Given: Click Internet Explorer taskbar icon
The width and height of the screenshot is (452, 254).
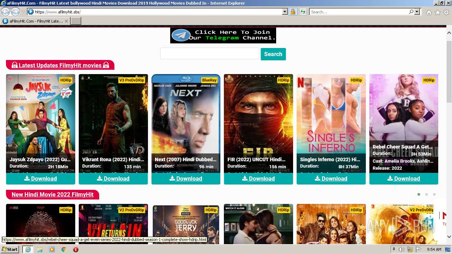Looking at the screenshot, I should [28, 249].
